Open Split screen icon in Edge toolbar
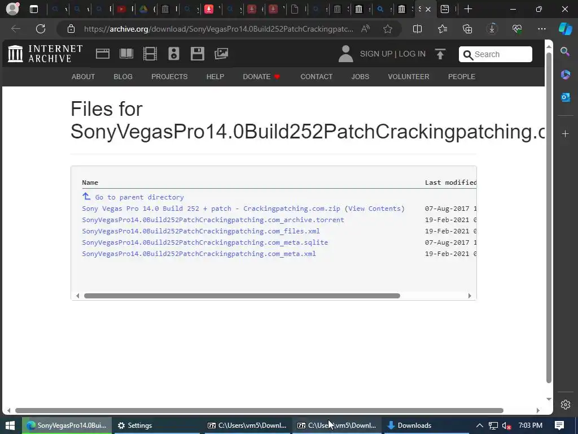Viewport: 578px width, 434px height. [417, 29]
